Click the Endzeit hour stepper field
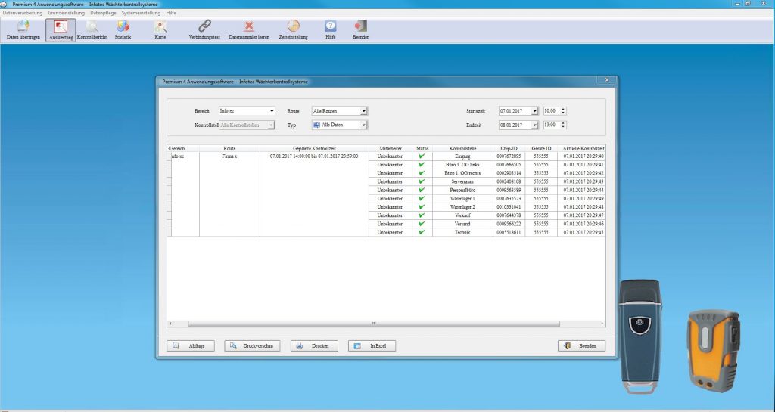Viewport: 775px width, 412px height. click(x=550, y=125)
